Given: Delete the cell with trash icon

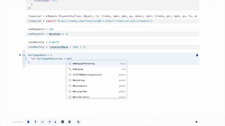Looking at the screenshot, I should [x=70, y=122].
